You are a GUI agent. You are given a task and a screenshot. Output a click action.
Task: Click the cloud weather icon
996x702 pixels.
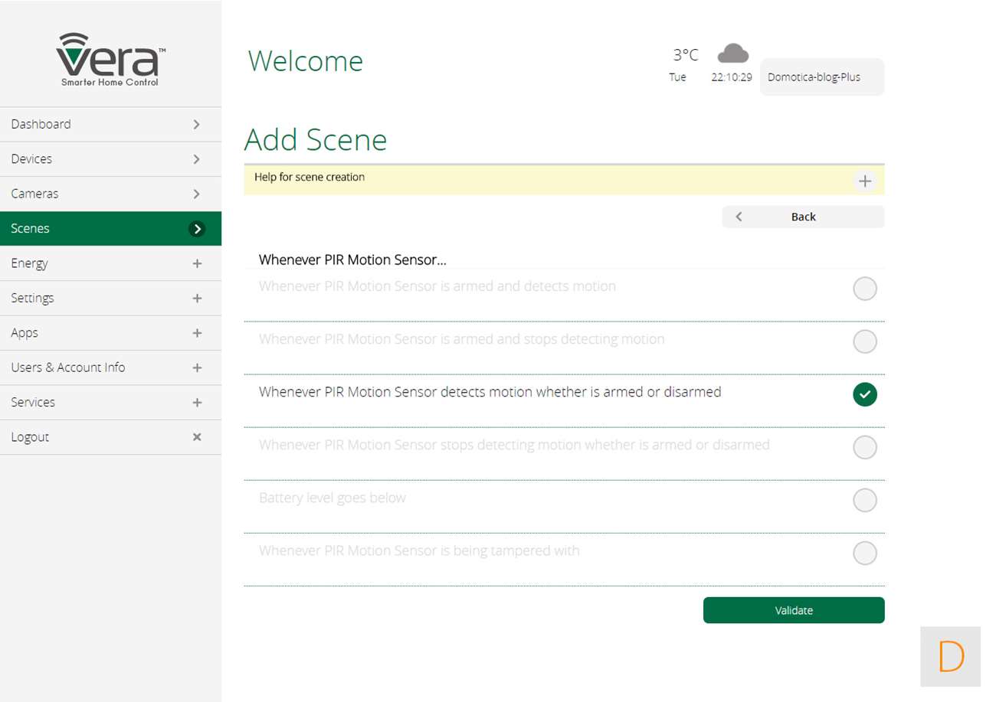732,54
